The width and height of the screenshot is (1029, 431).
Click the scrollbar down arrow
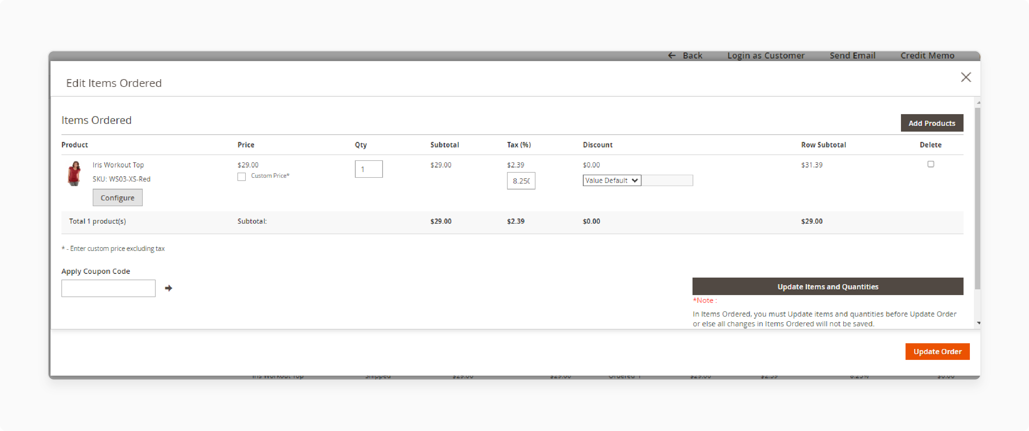click(978, 323)
